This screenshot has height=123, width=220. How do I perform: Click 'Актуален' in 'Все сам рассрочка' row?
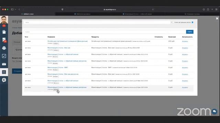click(x=185, y=74)
